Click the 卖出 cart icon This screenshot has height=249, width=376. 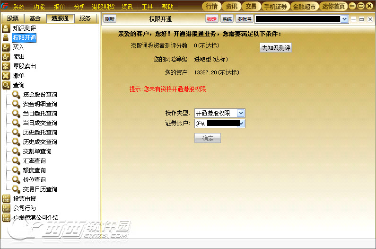pos(6,57)
